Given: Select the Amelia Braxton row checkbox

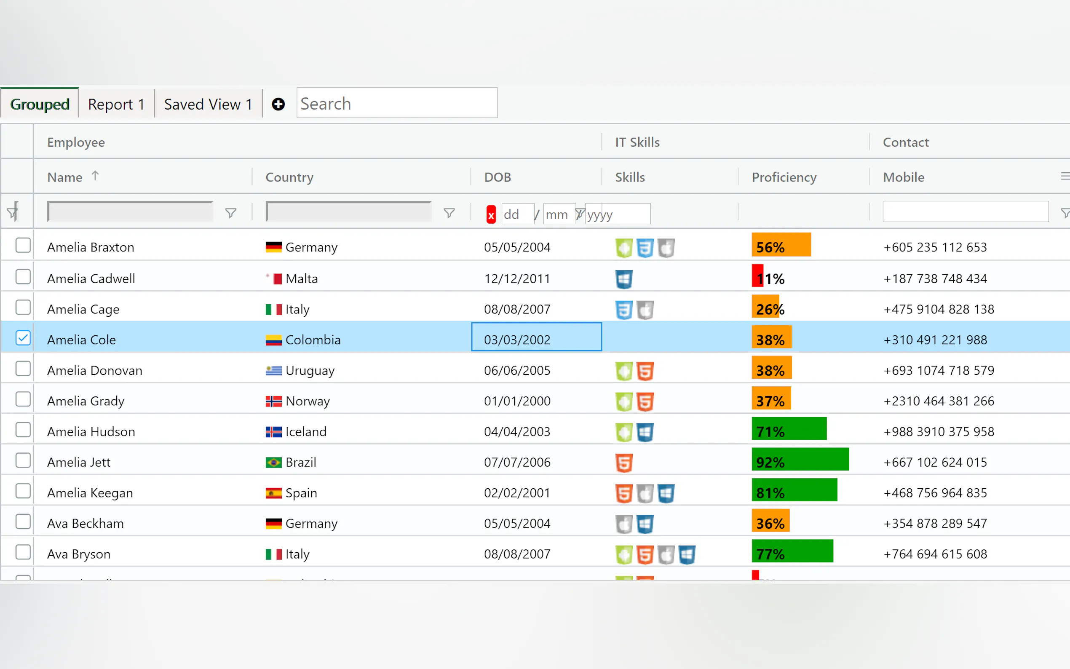Looking at the screenshot, I should (23, 245).
